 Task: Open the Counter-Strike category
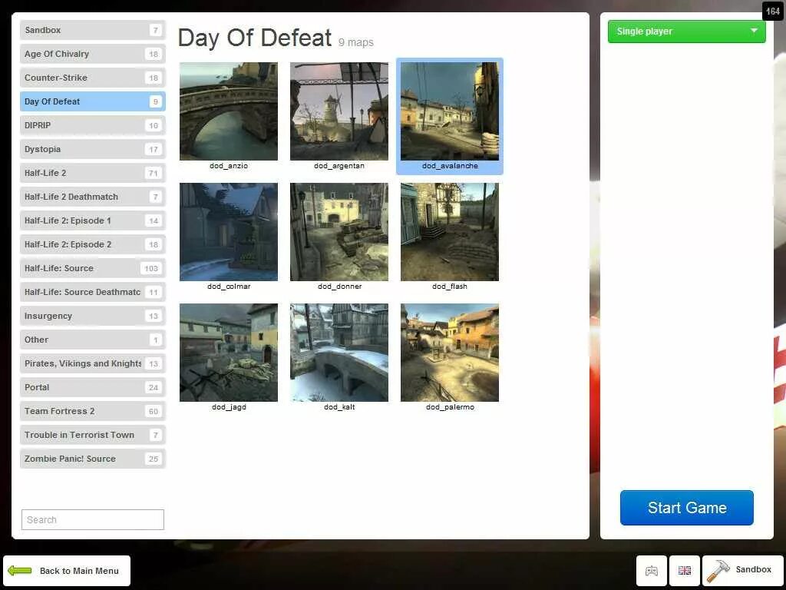coord(93,78)
